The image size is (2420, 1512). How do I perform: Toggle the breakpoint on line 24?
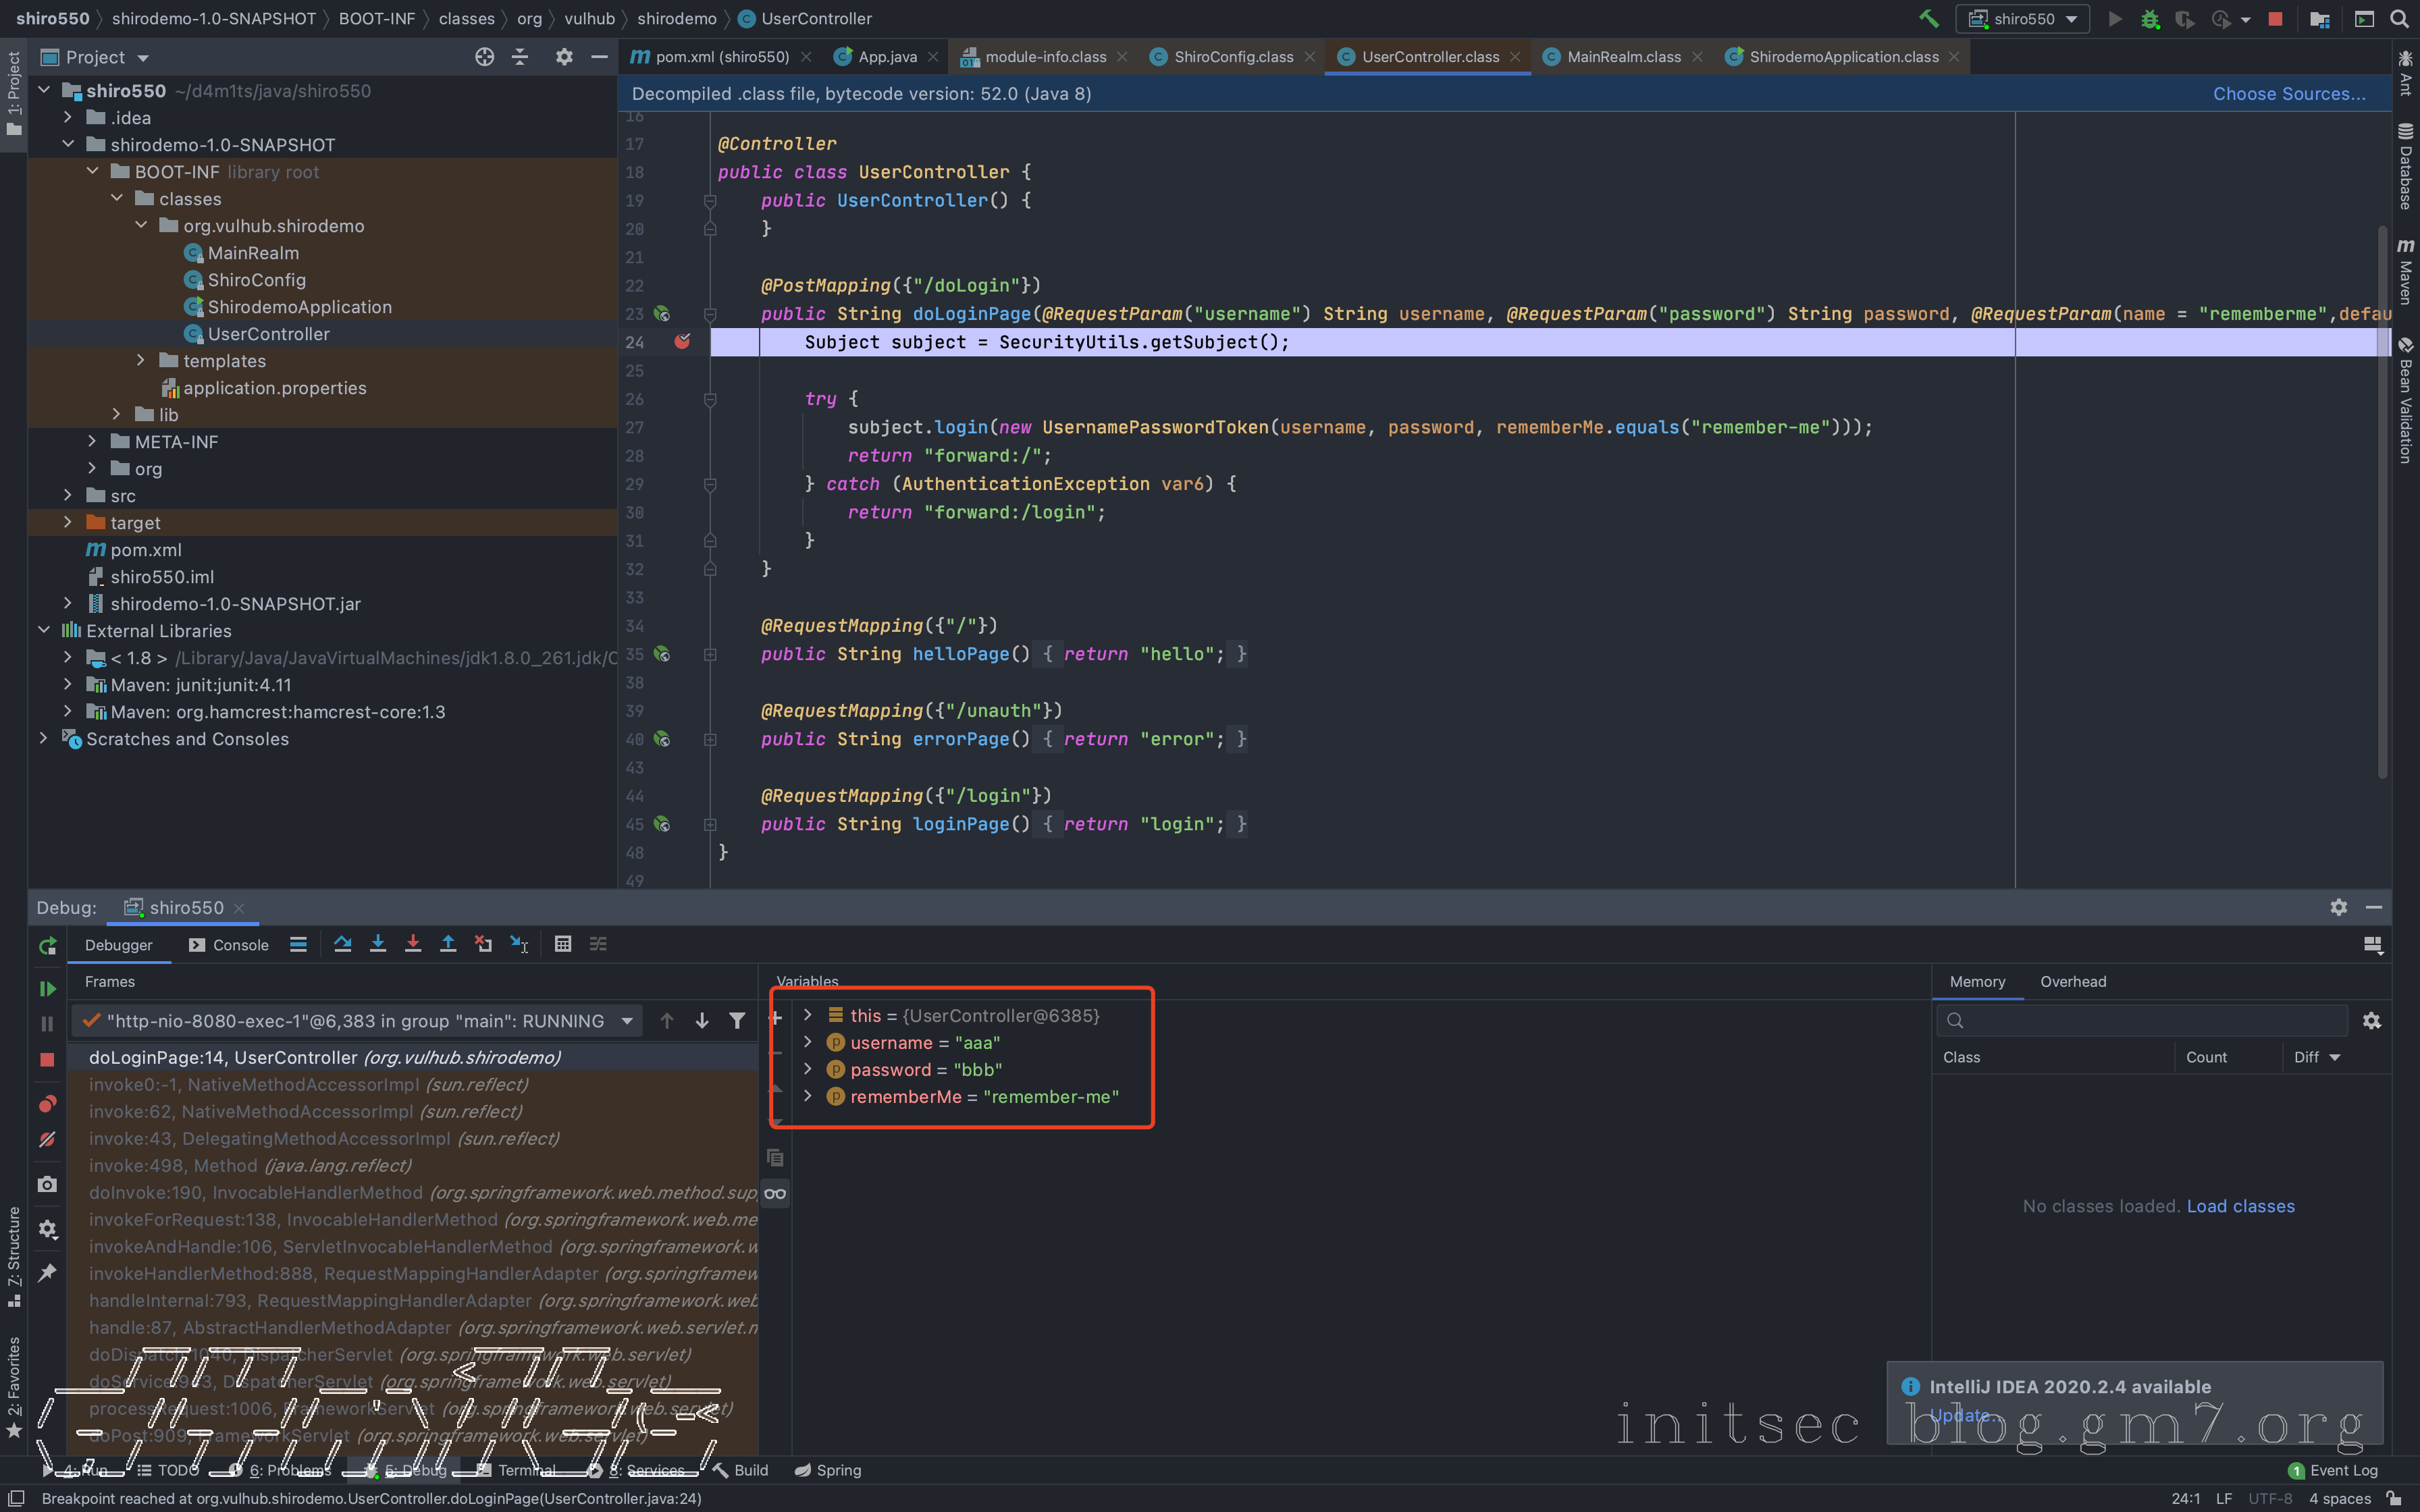682,342
